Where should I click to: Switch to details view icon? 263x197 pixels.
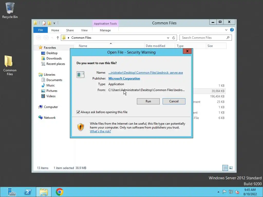click(x=225, y=168)
